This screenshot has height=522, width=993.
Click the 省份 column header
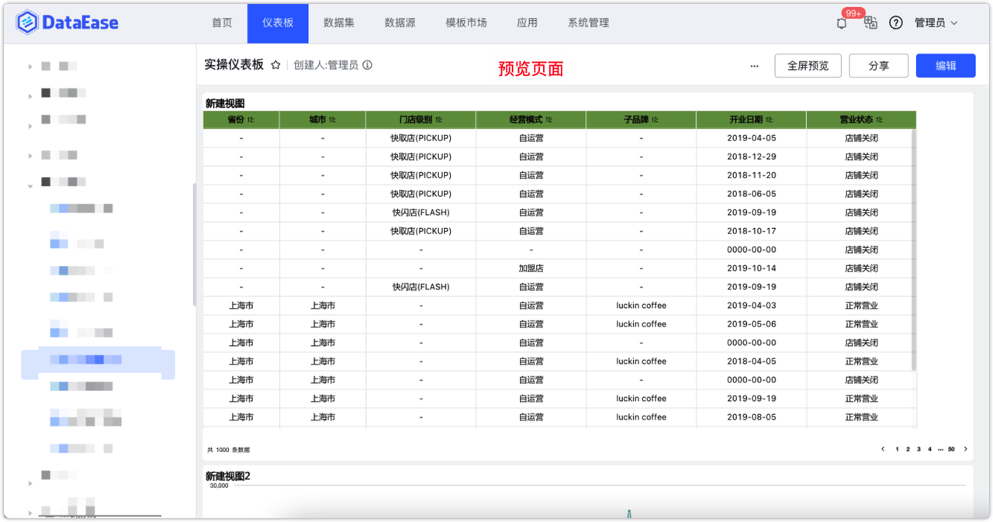(241, 120)
